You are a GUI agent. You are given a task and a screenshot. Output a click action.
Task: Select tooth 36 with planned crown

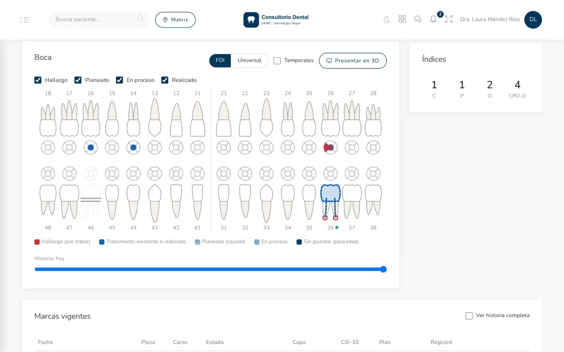coord(330,202)
